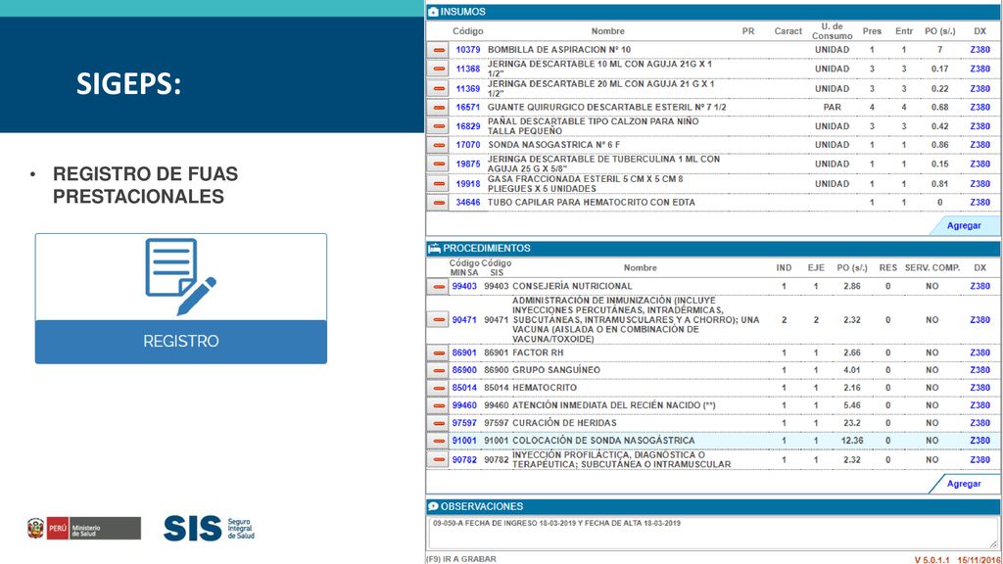The image size is (1003, 564).
Task: Click the Z380 diagnosis link for Bombilla de Aspiracion
Action: [x=979, y=50]
